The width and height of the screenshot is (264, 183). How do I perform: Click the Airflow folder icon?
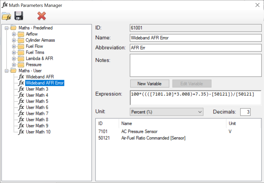tap(21, 34)
